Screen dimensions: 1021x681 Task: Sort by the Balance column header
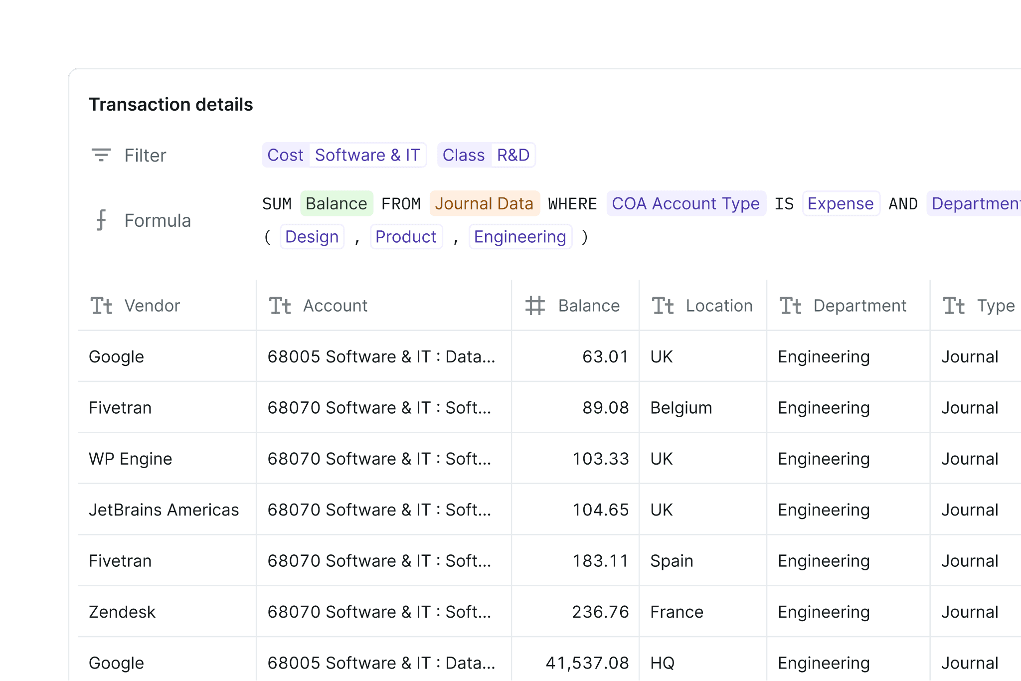point(575,306)
